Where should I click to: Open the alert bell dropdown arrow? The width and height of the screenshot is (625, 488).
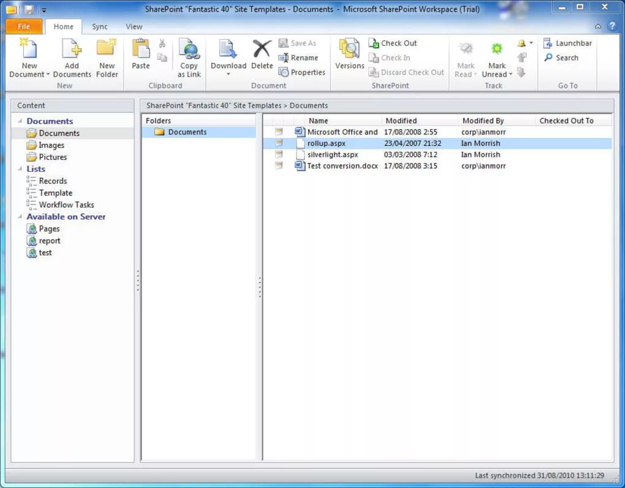pyautogui.click(x=531, y=43)
